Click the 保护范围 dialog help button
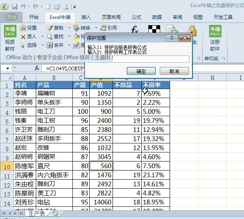This screenshot has height=219, width=244. pyautogui.click(x=172, y=38)
